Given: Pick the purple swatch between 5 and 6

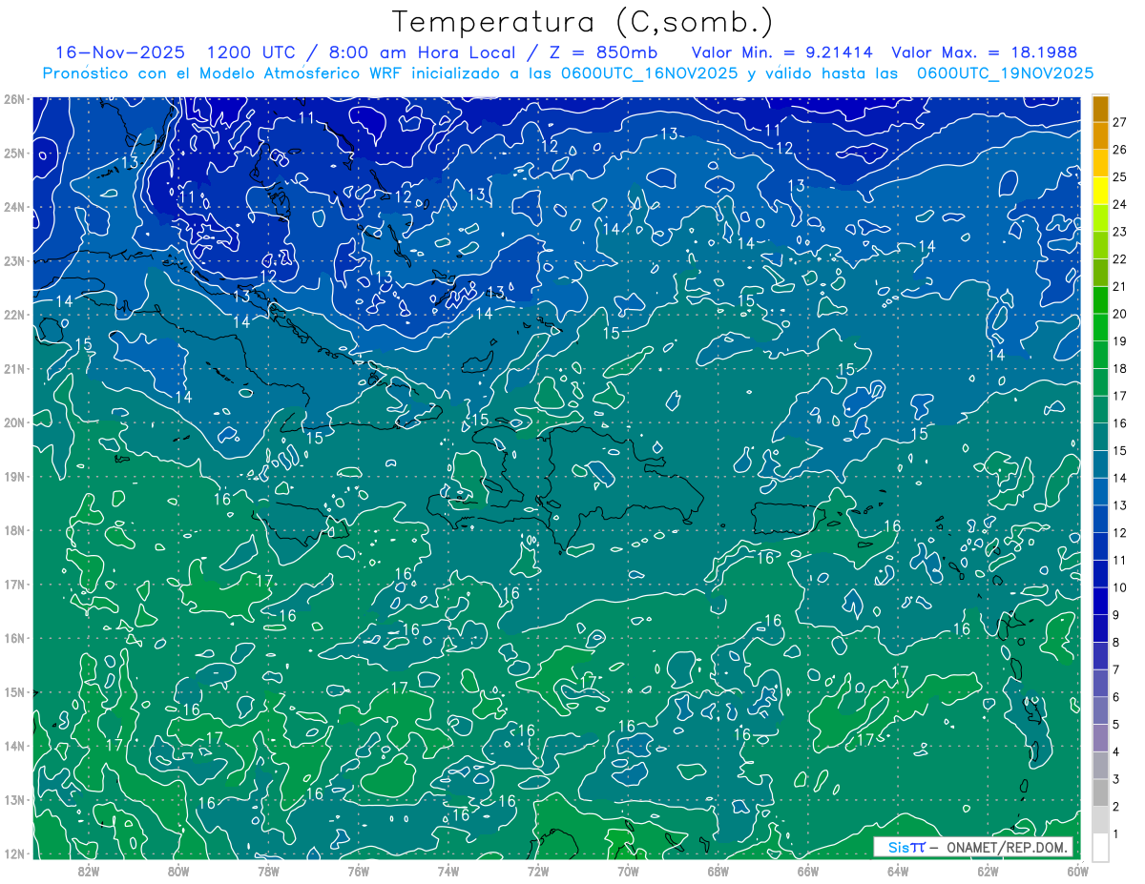Looking at the screenshot, I should click(1100, 711).
